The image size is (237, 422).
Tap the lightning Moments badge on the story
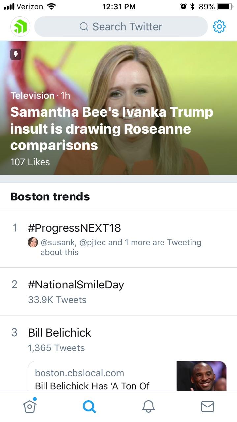[15, 54]
